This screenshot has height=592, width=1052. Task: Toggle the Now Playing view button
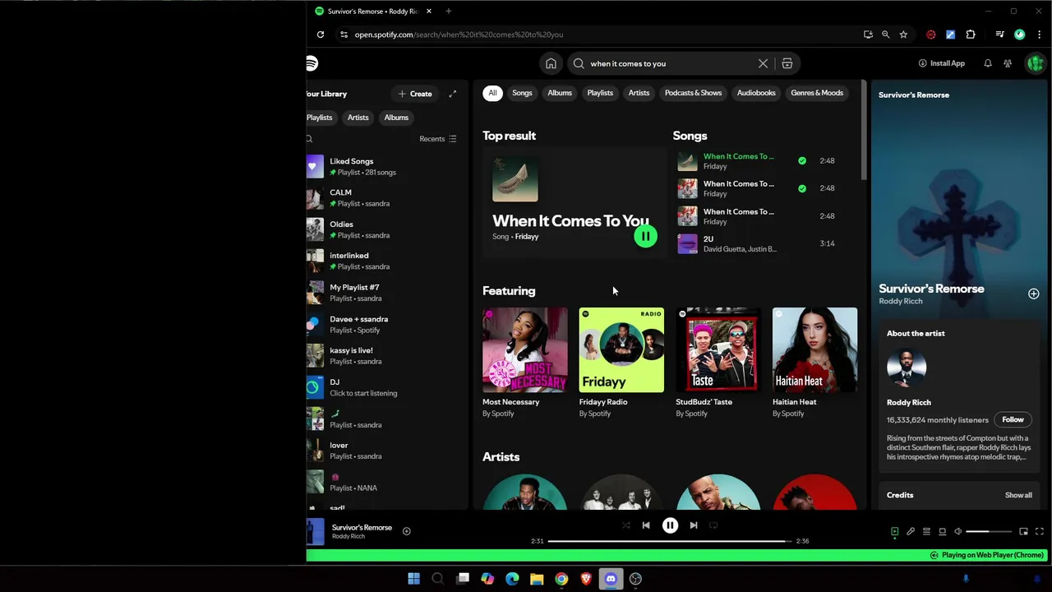[894, 532]
